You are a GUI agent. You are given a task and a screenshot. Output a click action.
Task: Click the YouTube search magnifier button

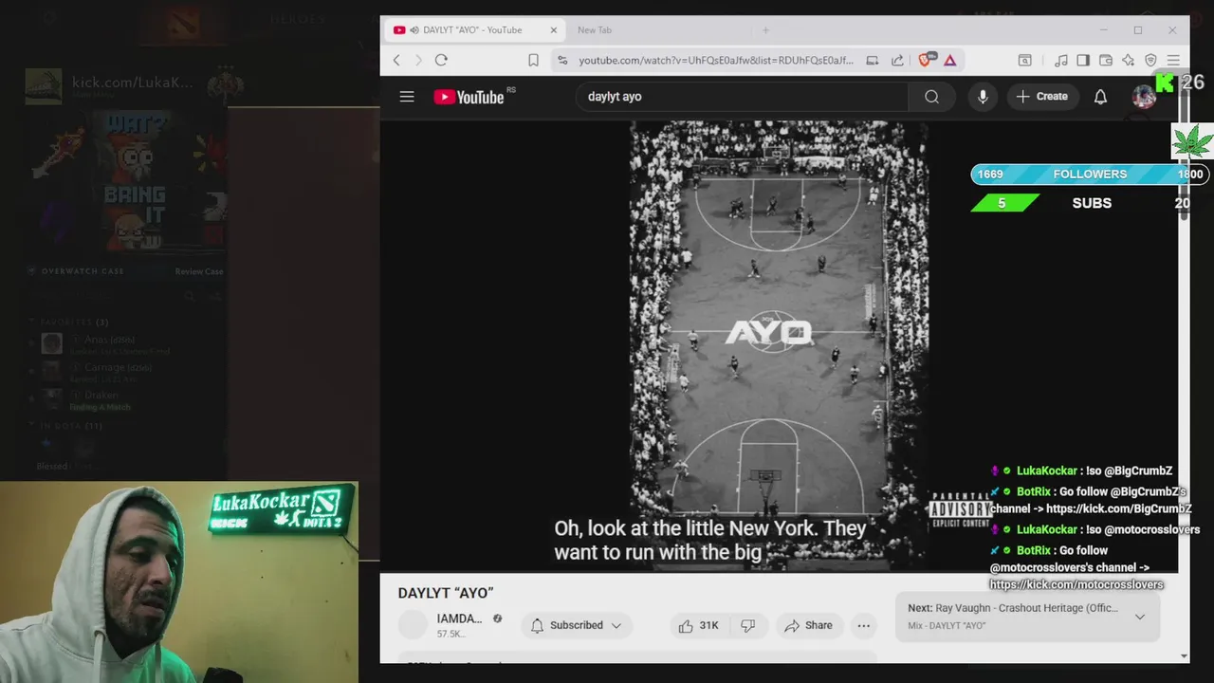[932, 97]
